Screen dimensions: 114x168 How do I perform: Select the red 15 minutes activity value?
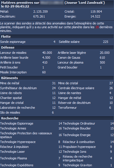point(97,27)
